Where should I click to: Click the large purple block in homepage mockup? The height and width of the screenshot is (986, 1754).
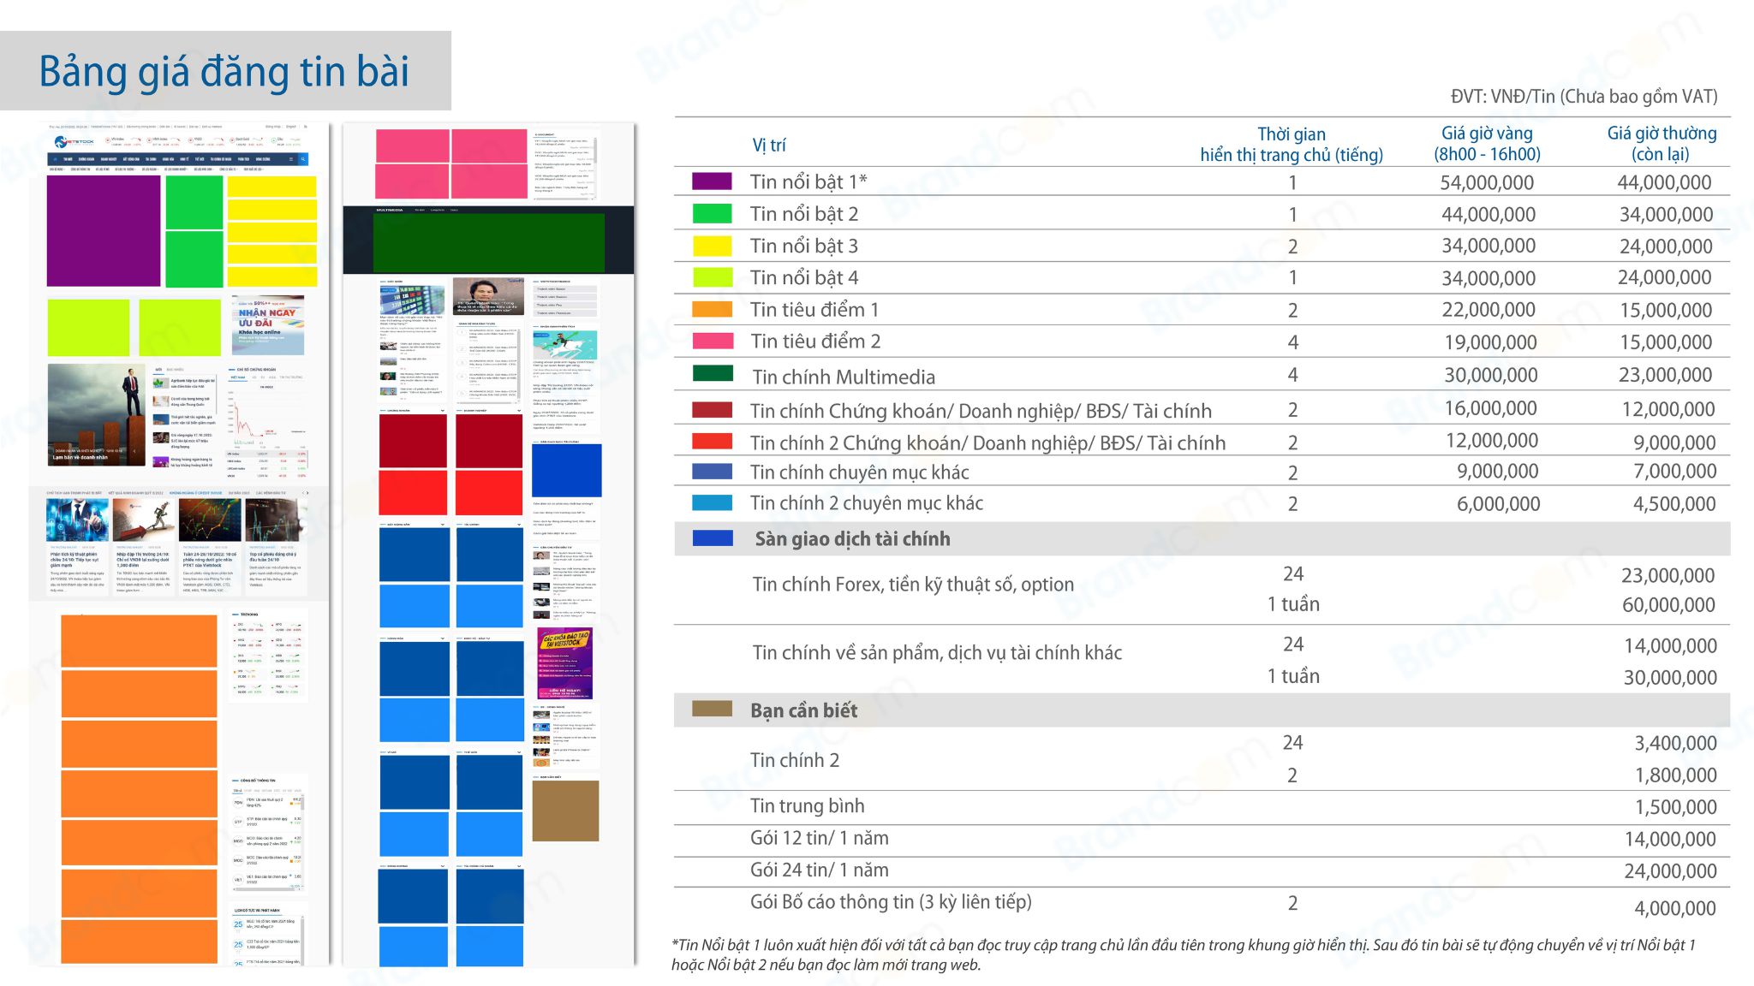(x=104, y=231)
